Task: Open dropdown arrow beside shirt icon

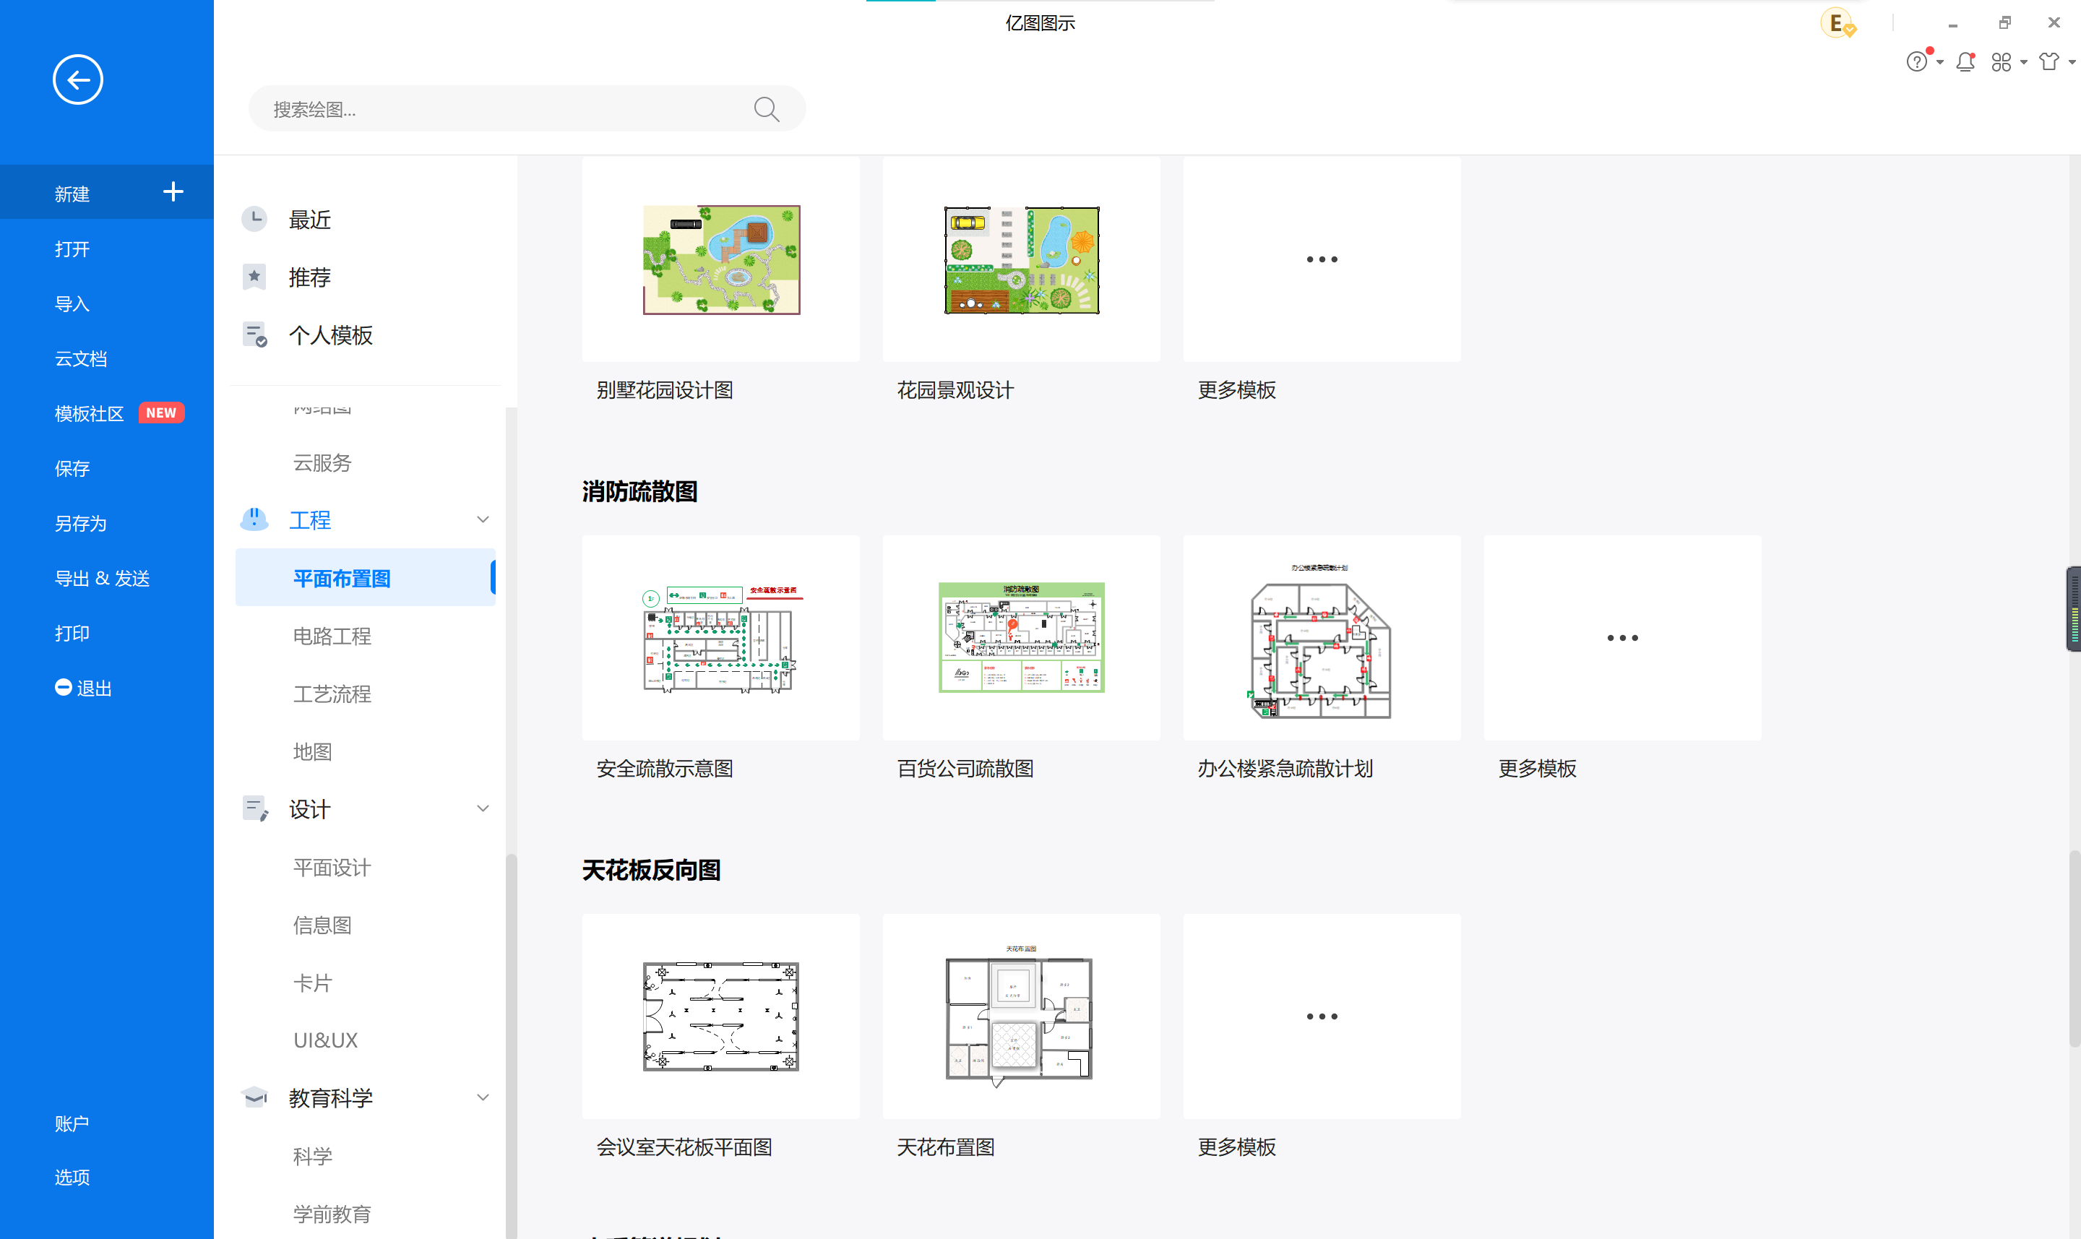Action: 2072,63
